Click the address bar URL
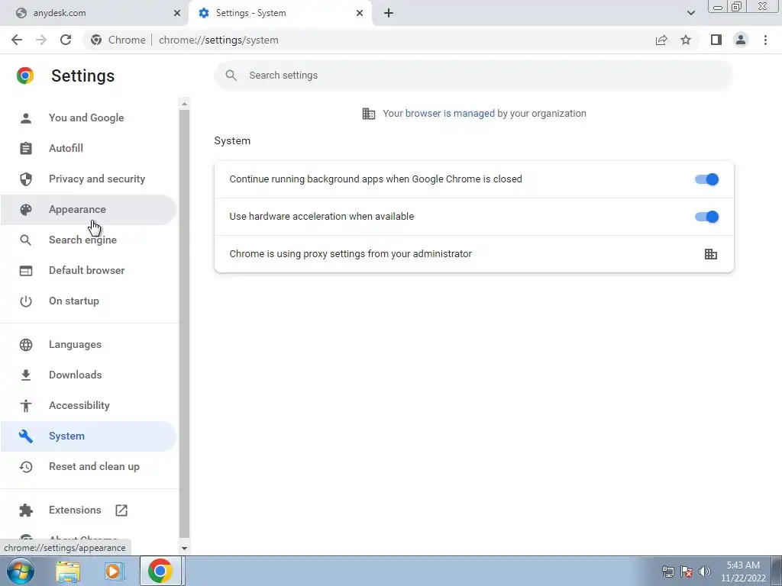Viewport: 782px width, 586px height. coord(218,40)
